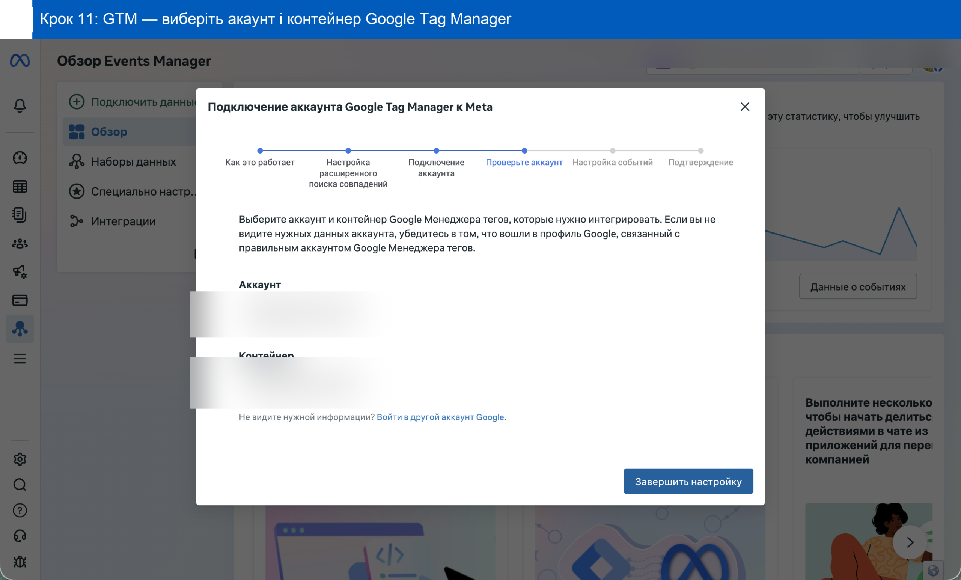The image size is (961, 580).
Task: Click the globe icon at bottom right
Action: tap(933, 571)
